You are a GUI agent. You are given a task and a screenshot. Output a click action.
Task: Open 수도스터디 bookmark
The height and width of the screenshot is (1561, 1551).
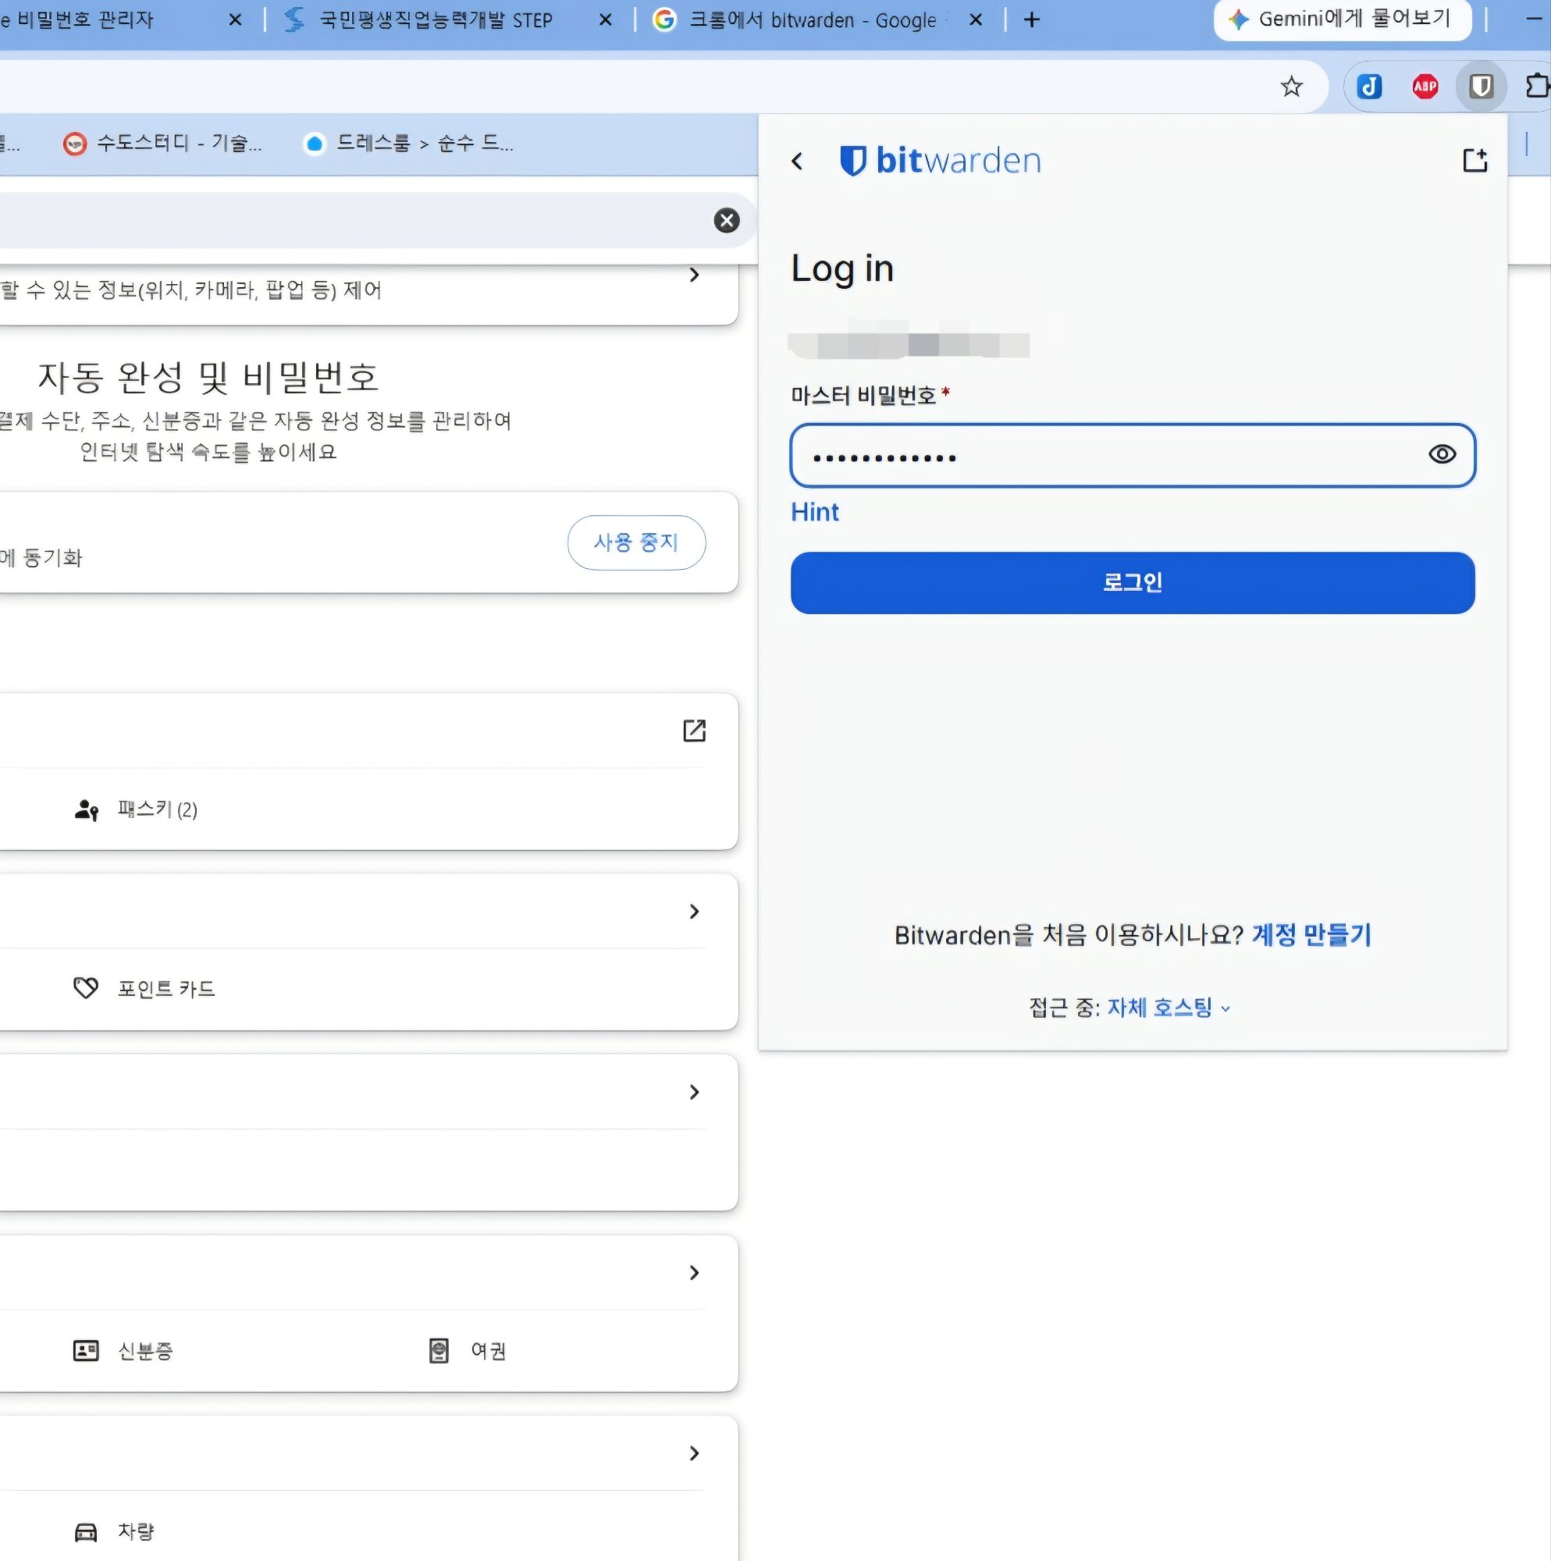163,144
